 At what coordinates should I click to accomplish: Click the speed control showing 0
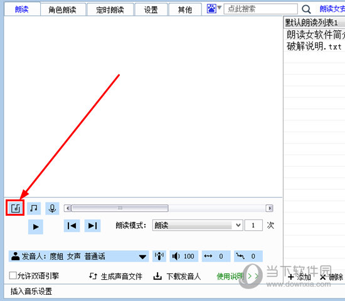[x=216, y=256]
